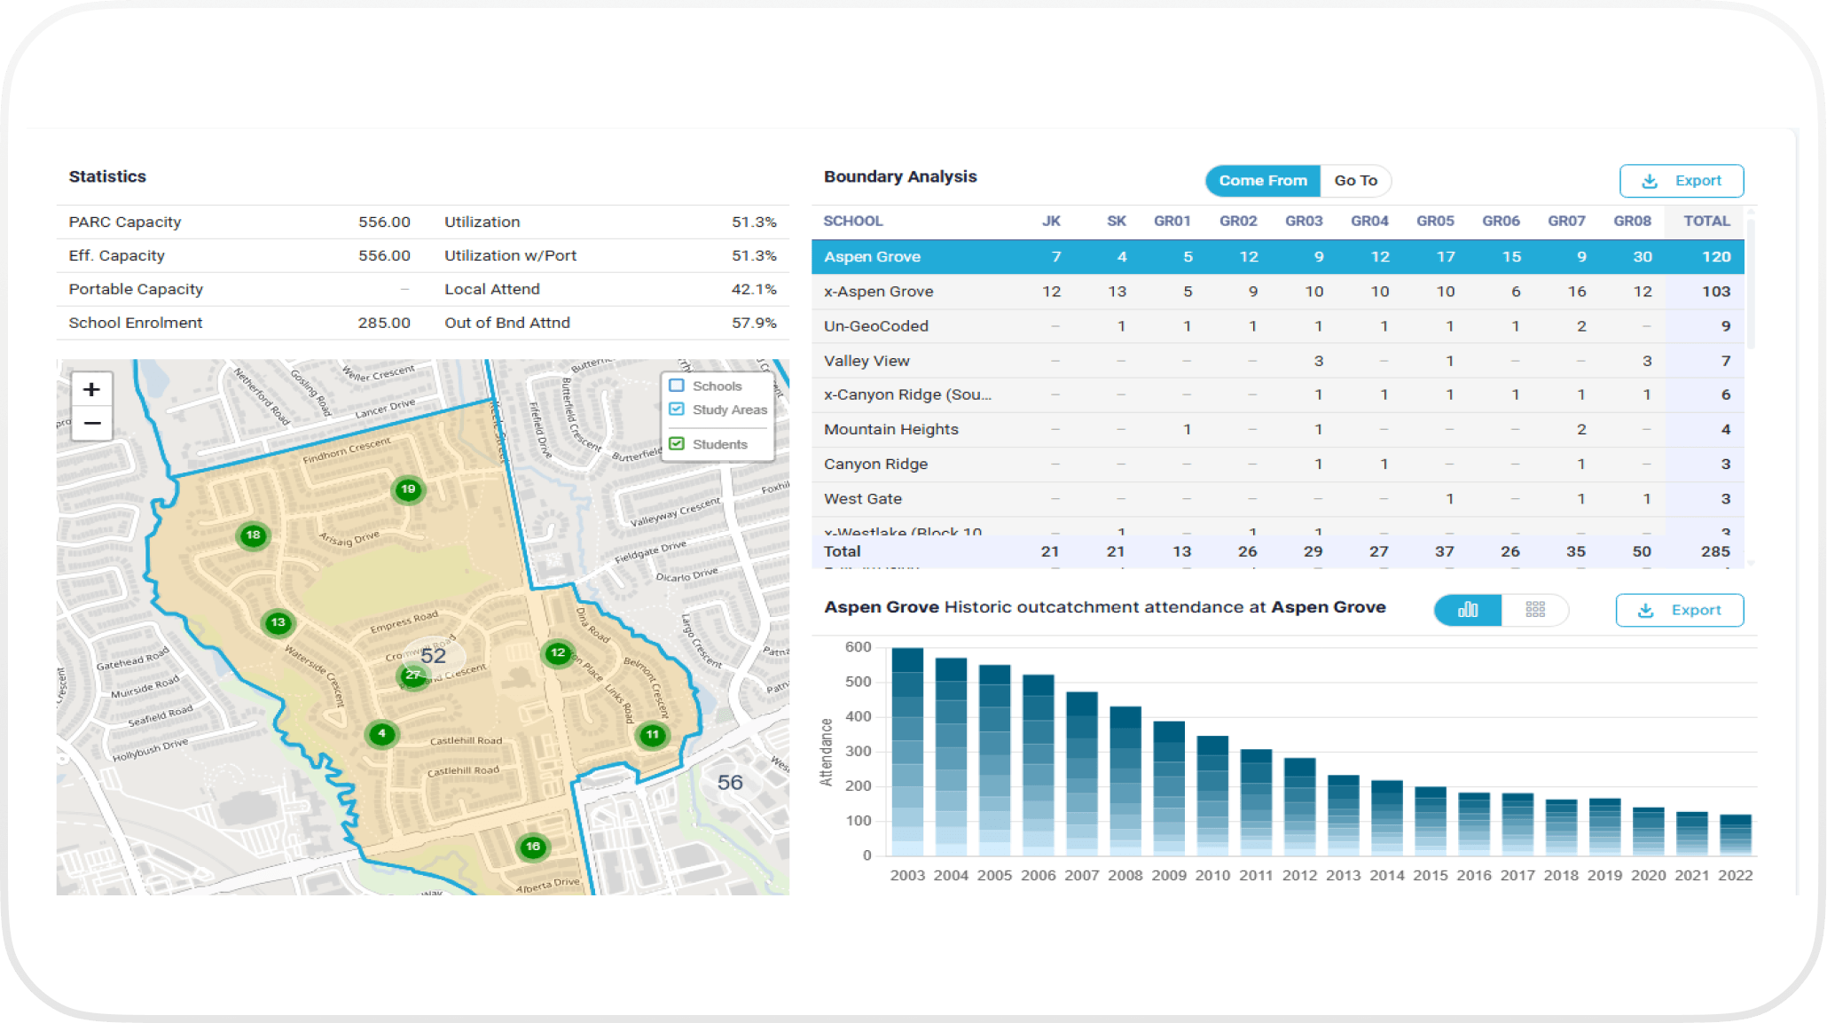Click the student cluster marker 11
The image size is (1827, 1023).
[x=653, y=735]
